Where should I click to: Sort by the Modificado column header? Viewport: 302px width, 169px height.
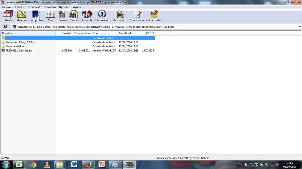pyautogui.click(x=128, y=33)
